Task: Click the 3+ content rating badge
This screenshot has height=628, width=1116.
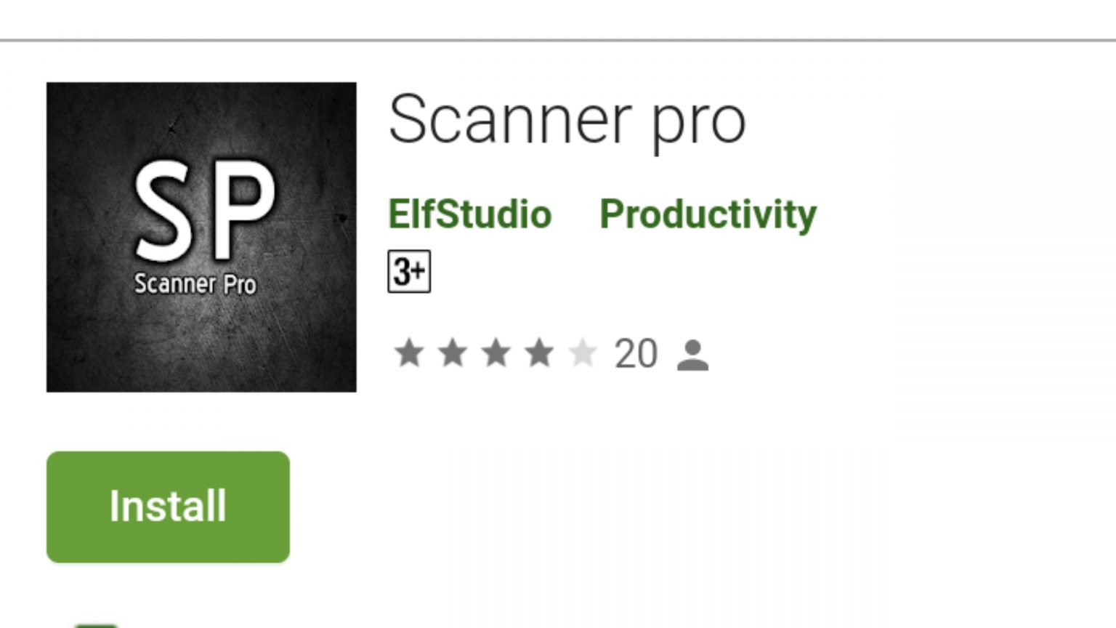Action: click(x=409, y=272)
